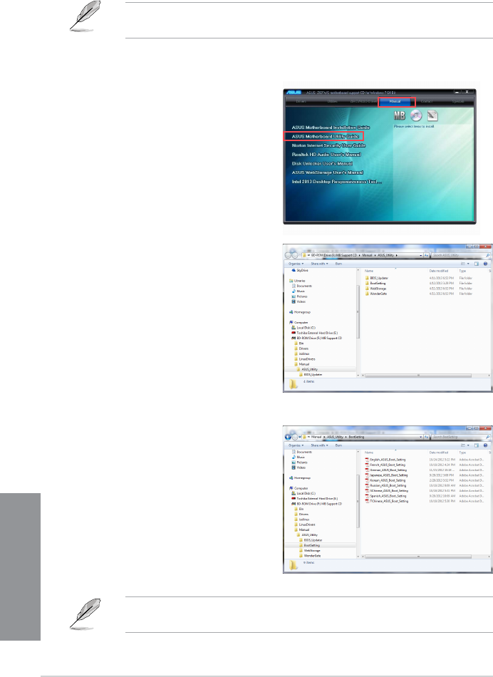The image size is (493, 677).
Task: Switch to the Drivers tab
Action: pos(301,101)
